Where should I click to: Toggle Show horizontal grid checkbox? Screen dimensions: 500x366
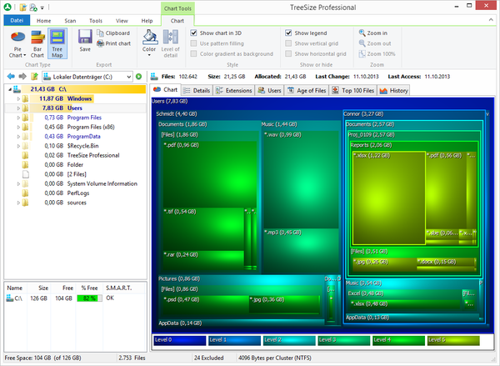click(288, 54)
